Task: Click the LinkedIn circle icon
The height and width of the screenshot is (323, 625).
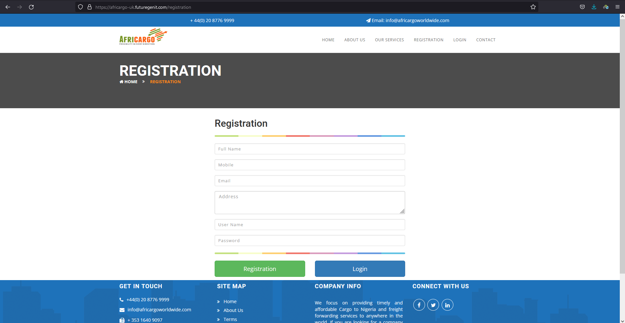Action: tap(447, 305)
